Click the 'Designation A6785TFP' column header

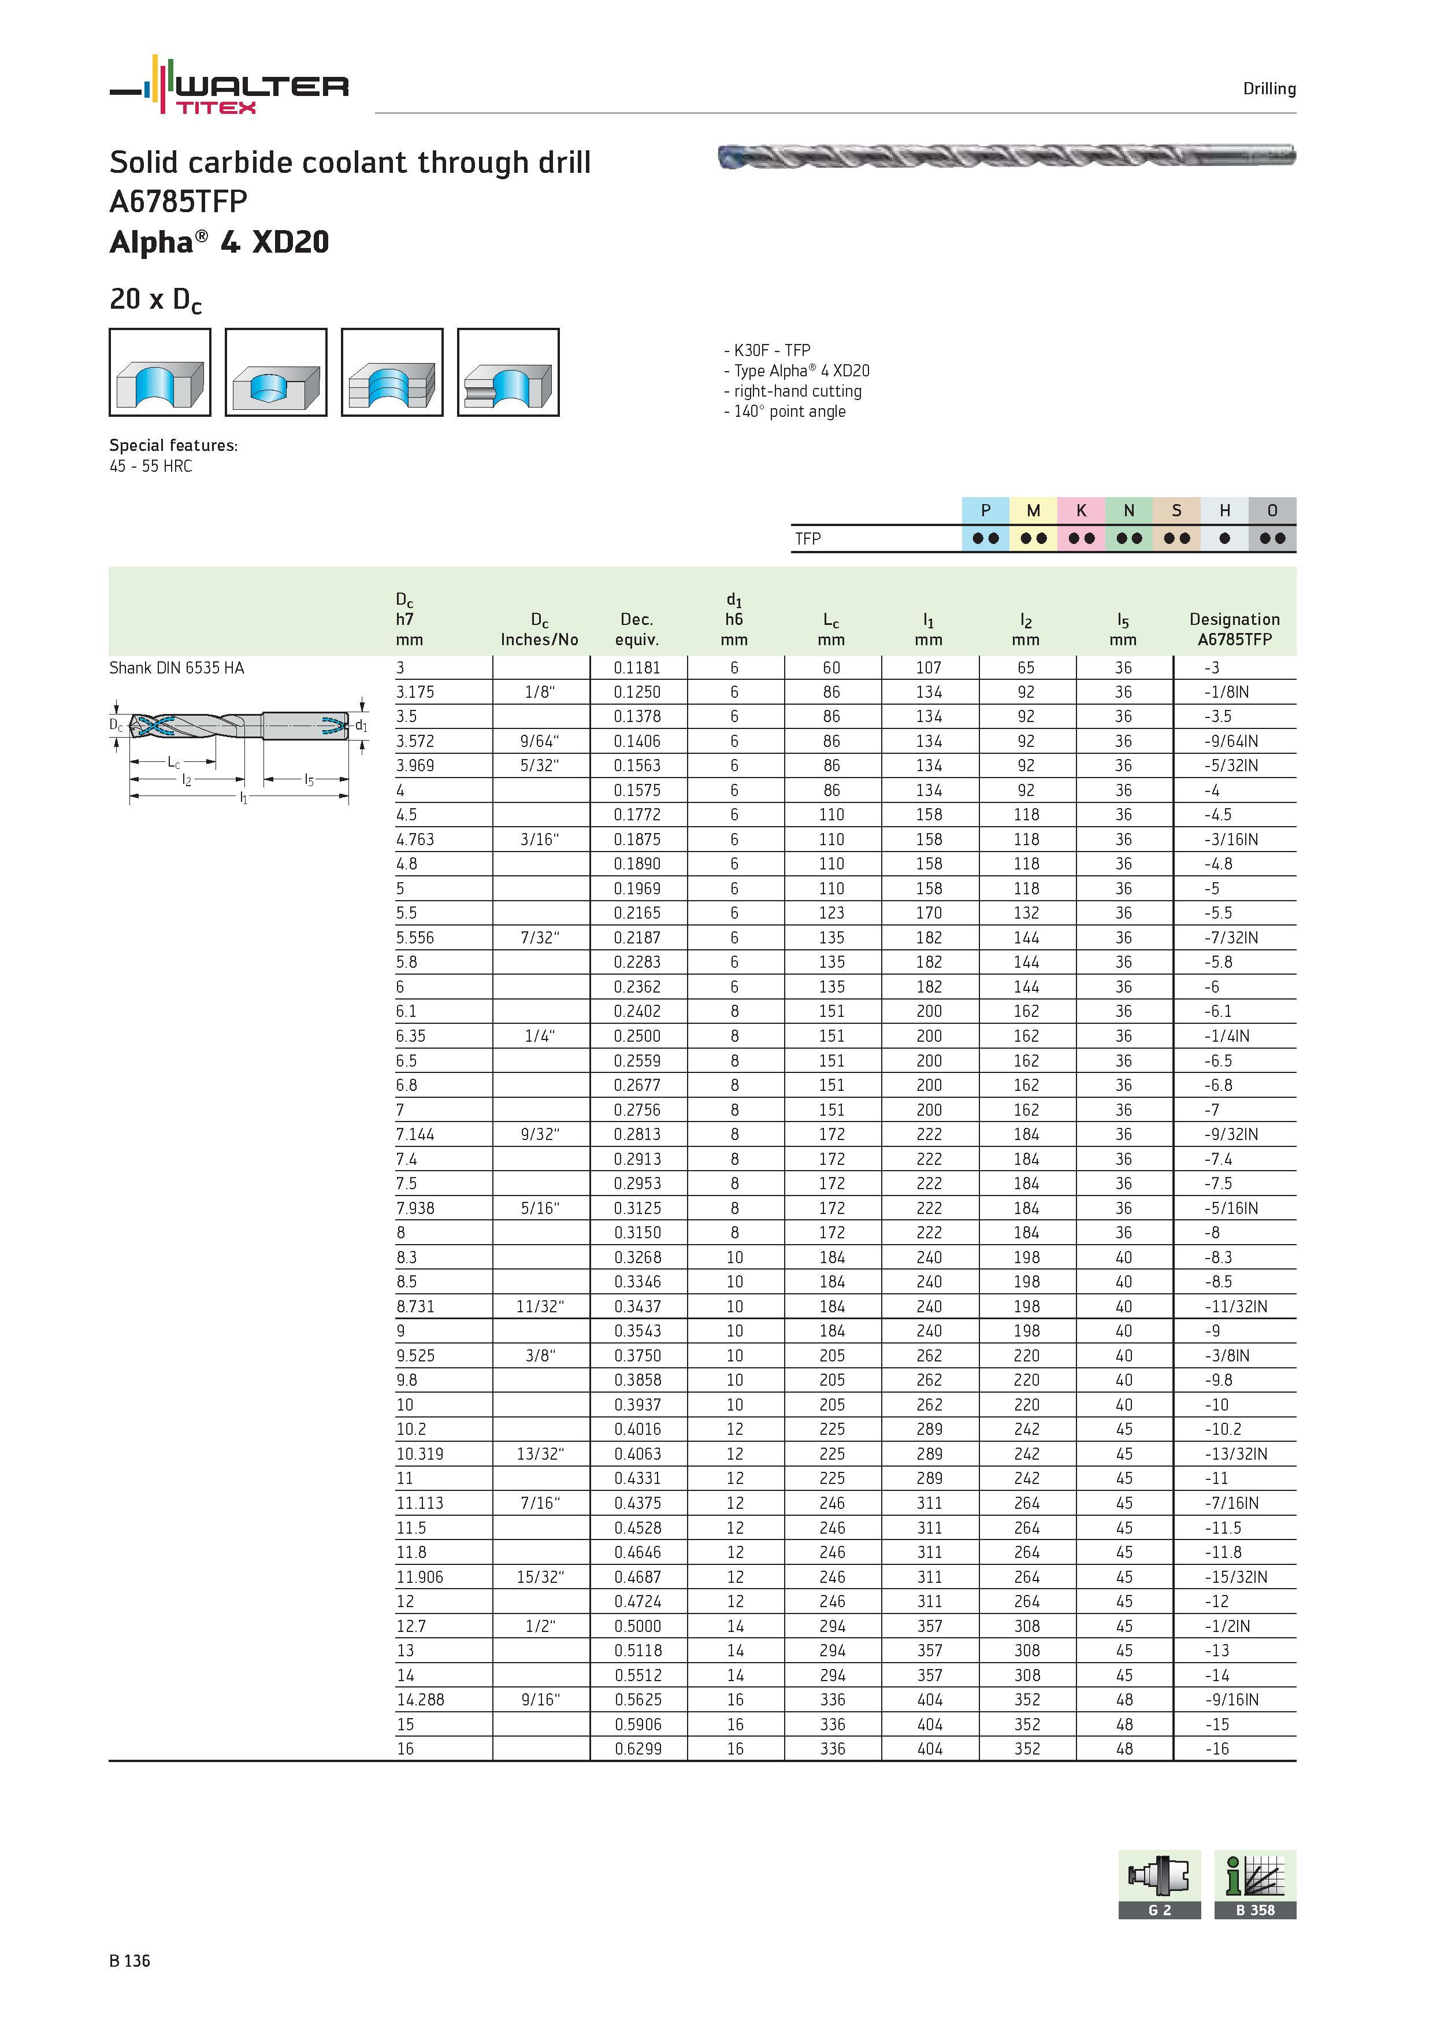(x=1234, y=629)
